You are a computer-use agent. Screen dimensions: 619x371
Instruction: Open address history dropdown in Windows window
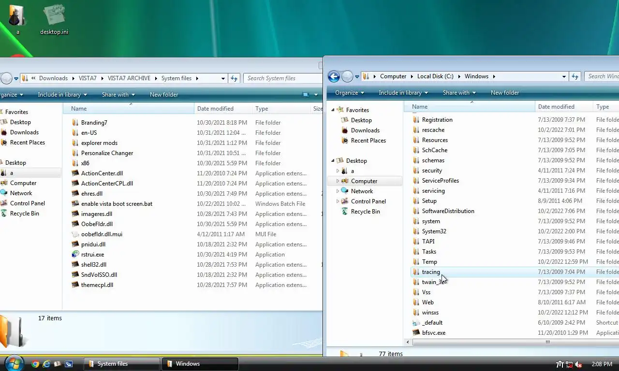[x=564, y=76]
